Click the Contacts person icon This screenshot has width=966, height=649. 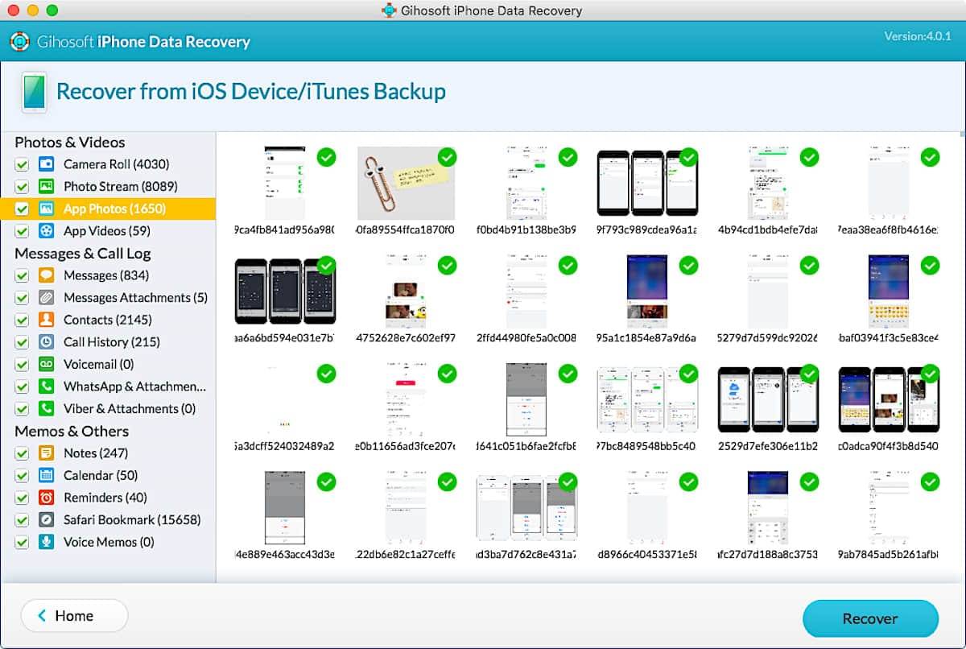[46, 320]
